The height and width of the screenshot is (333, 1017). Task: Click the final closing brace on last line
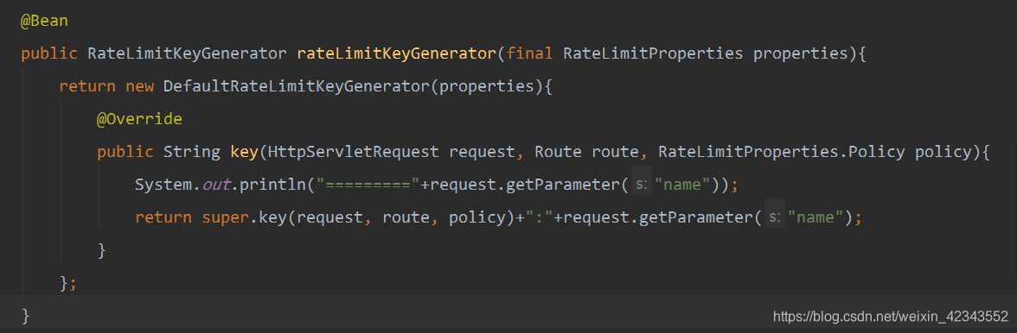tap(25, 317)
